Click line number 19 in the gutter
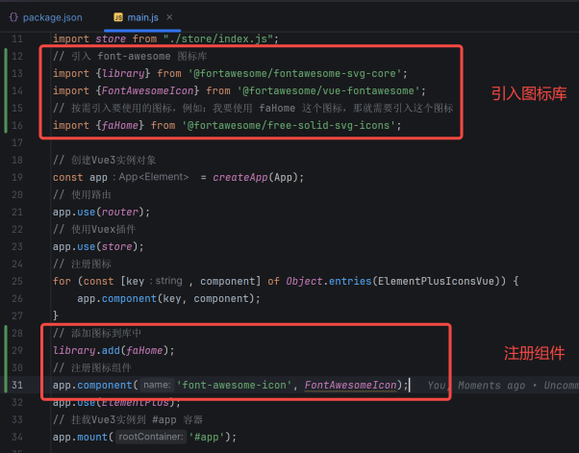The width and height of the screenshot is (579, 453). click(17, 177)
